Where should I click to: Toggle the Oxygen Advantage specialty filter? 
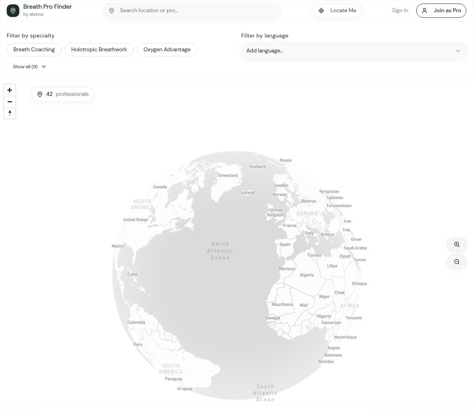tap(167, 50)
